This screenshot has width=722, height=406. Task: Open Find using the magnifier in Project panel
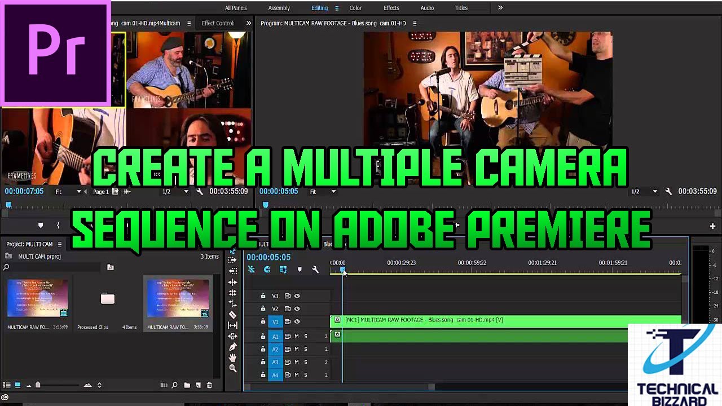coord(174,385)
